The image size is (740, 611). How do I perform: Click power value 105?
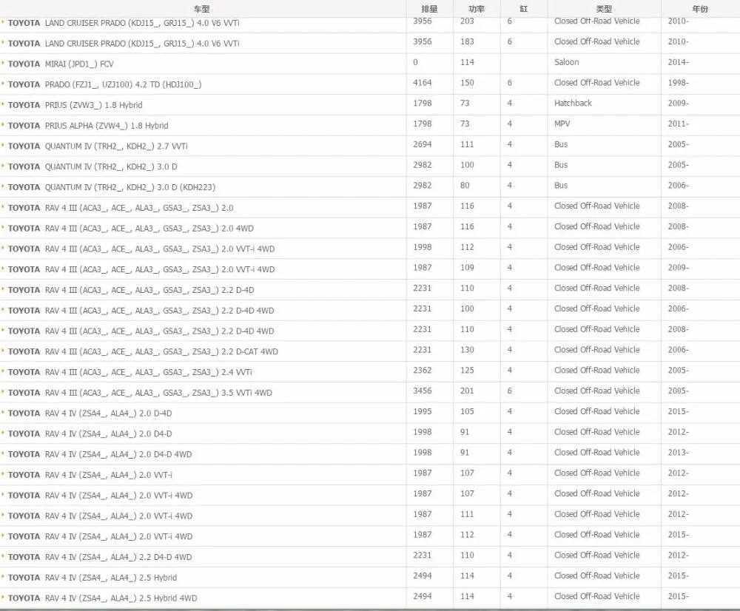pyautogui.click(x=467, y=411)
